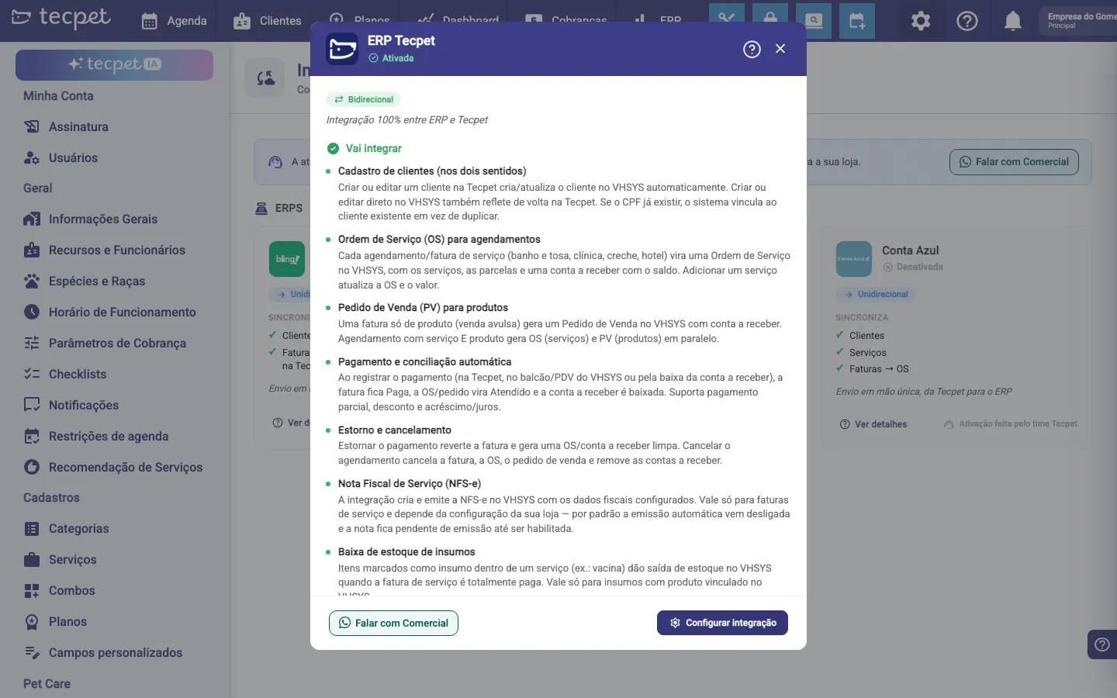Image resolution: width=1117 pixels, height=698 pixels.
Task: Click the help icon in ERP Tecpet dialog header
Action: [752, 49]
